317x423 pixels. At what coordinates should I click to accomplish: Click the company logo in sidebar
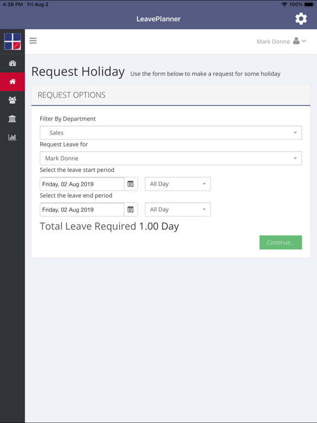pos(13,41)
